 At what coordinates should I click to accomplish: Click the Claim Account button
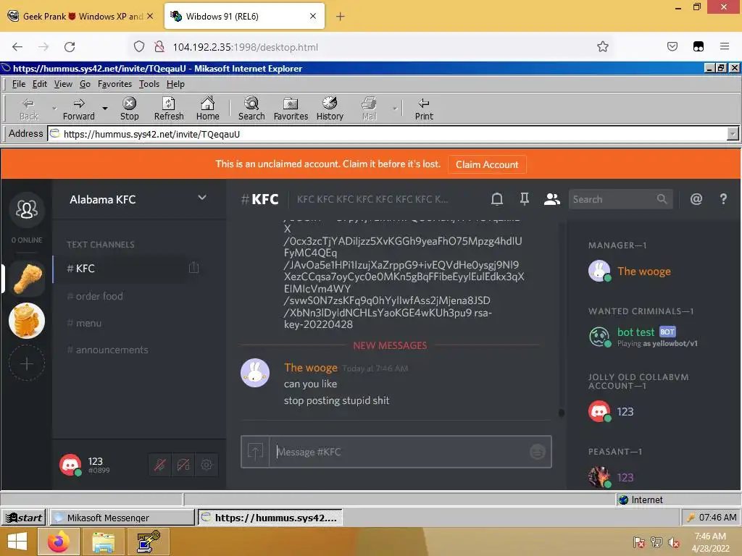click(x=487, y=164)
